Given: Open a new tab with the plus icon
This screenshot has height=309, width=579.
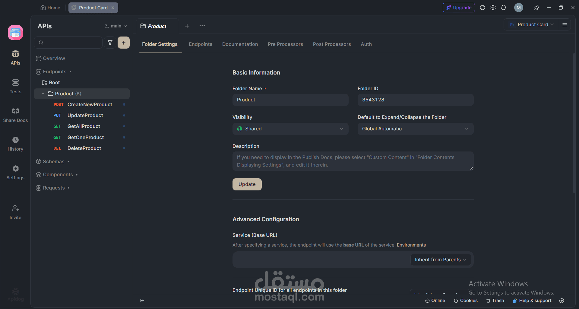Looking at the screenshot, I should click(x=187, y=26).
